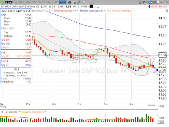Click the Direxion Daily S&P 500 Bear 3X title
This screenshot has height=127, width=169.
(20, 6)
